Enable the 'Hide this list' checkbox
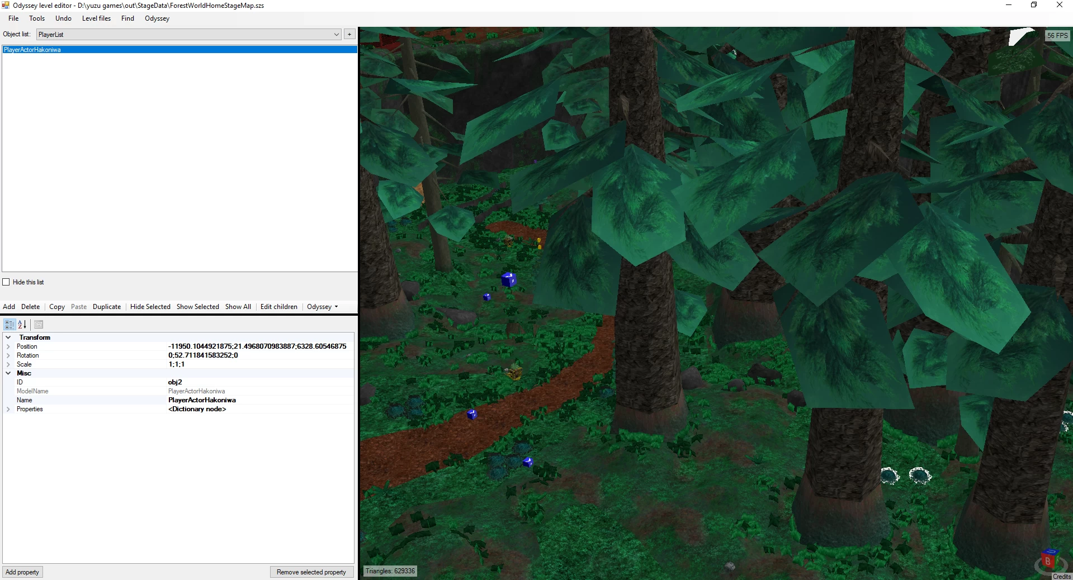 click(x=6, y=282)
